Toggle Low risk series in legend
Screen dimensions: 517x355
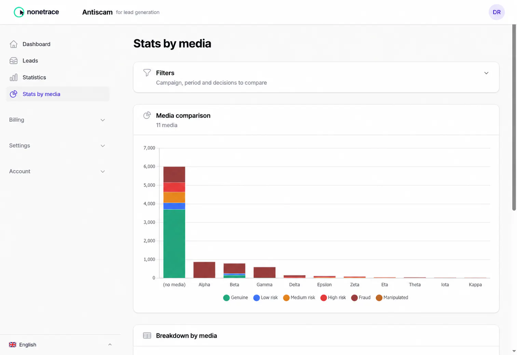point(266,298)
